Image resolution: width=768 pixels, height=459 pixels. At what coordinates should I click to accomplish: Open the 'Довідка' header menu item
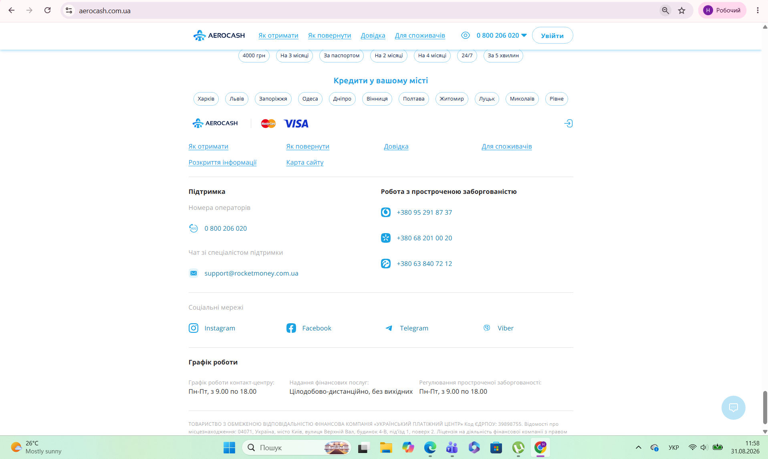(x=373, y=35)
